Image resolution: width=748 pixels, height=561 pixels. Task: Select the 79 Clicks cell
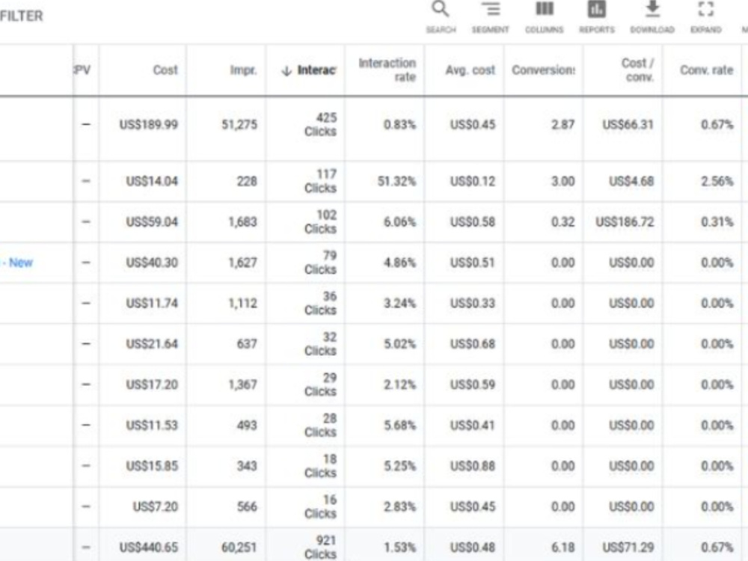click(320, 263)
